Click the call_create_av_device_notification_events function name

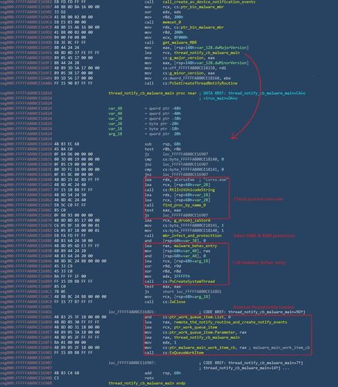pos(209,2)
